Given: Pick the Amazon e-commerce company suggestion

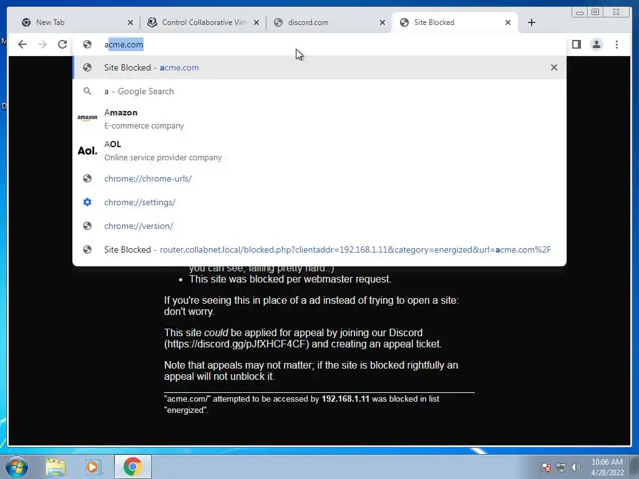Looking at the screenshot, I should click(319, 119).
